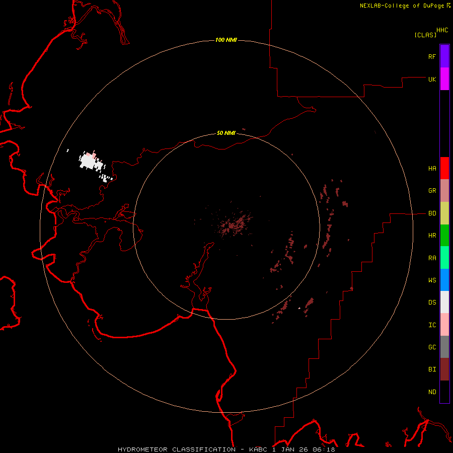Click the WS legend label
This screenshot has height=453, width=453.
[432, 280]
